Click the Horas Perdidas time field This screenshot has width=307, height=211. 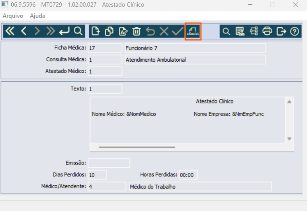188,175
